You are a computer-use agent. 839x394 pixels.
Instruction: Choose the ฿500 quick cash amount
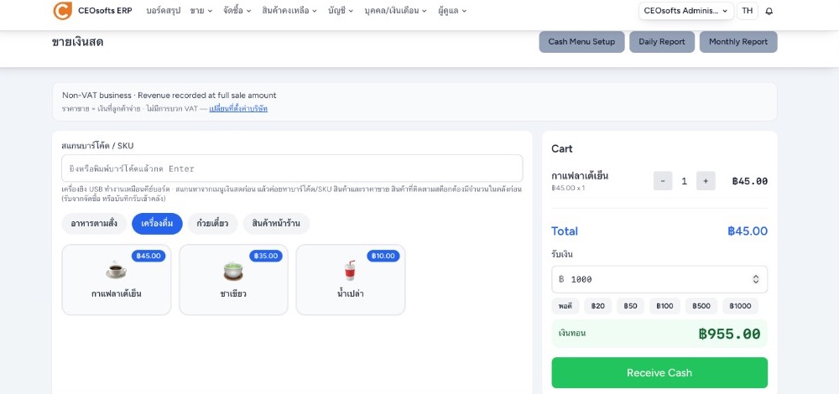point(701,306)
